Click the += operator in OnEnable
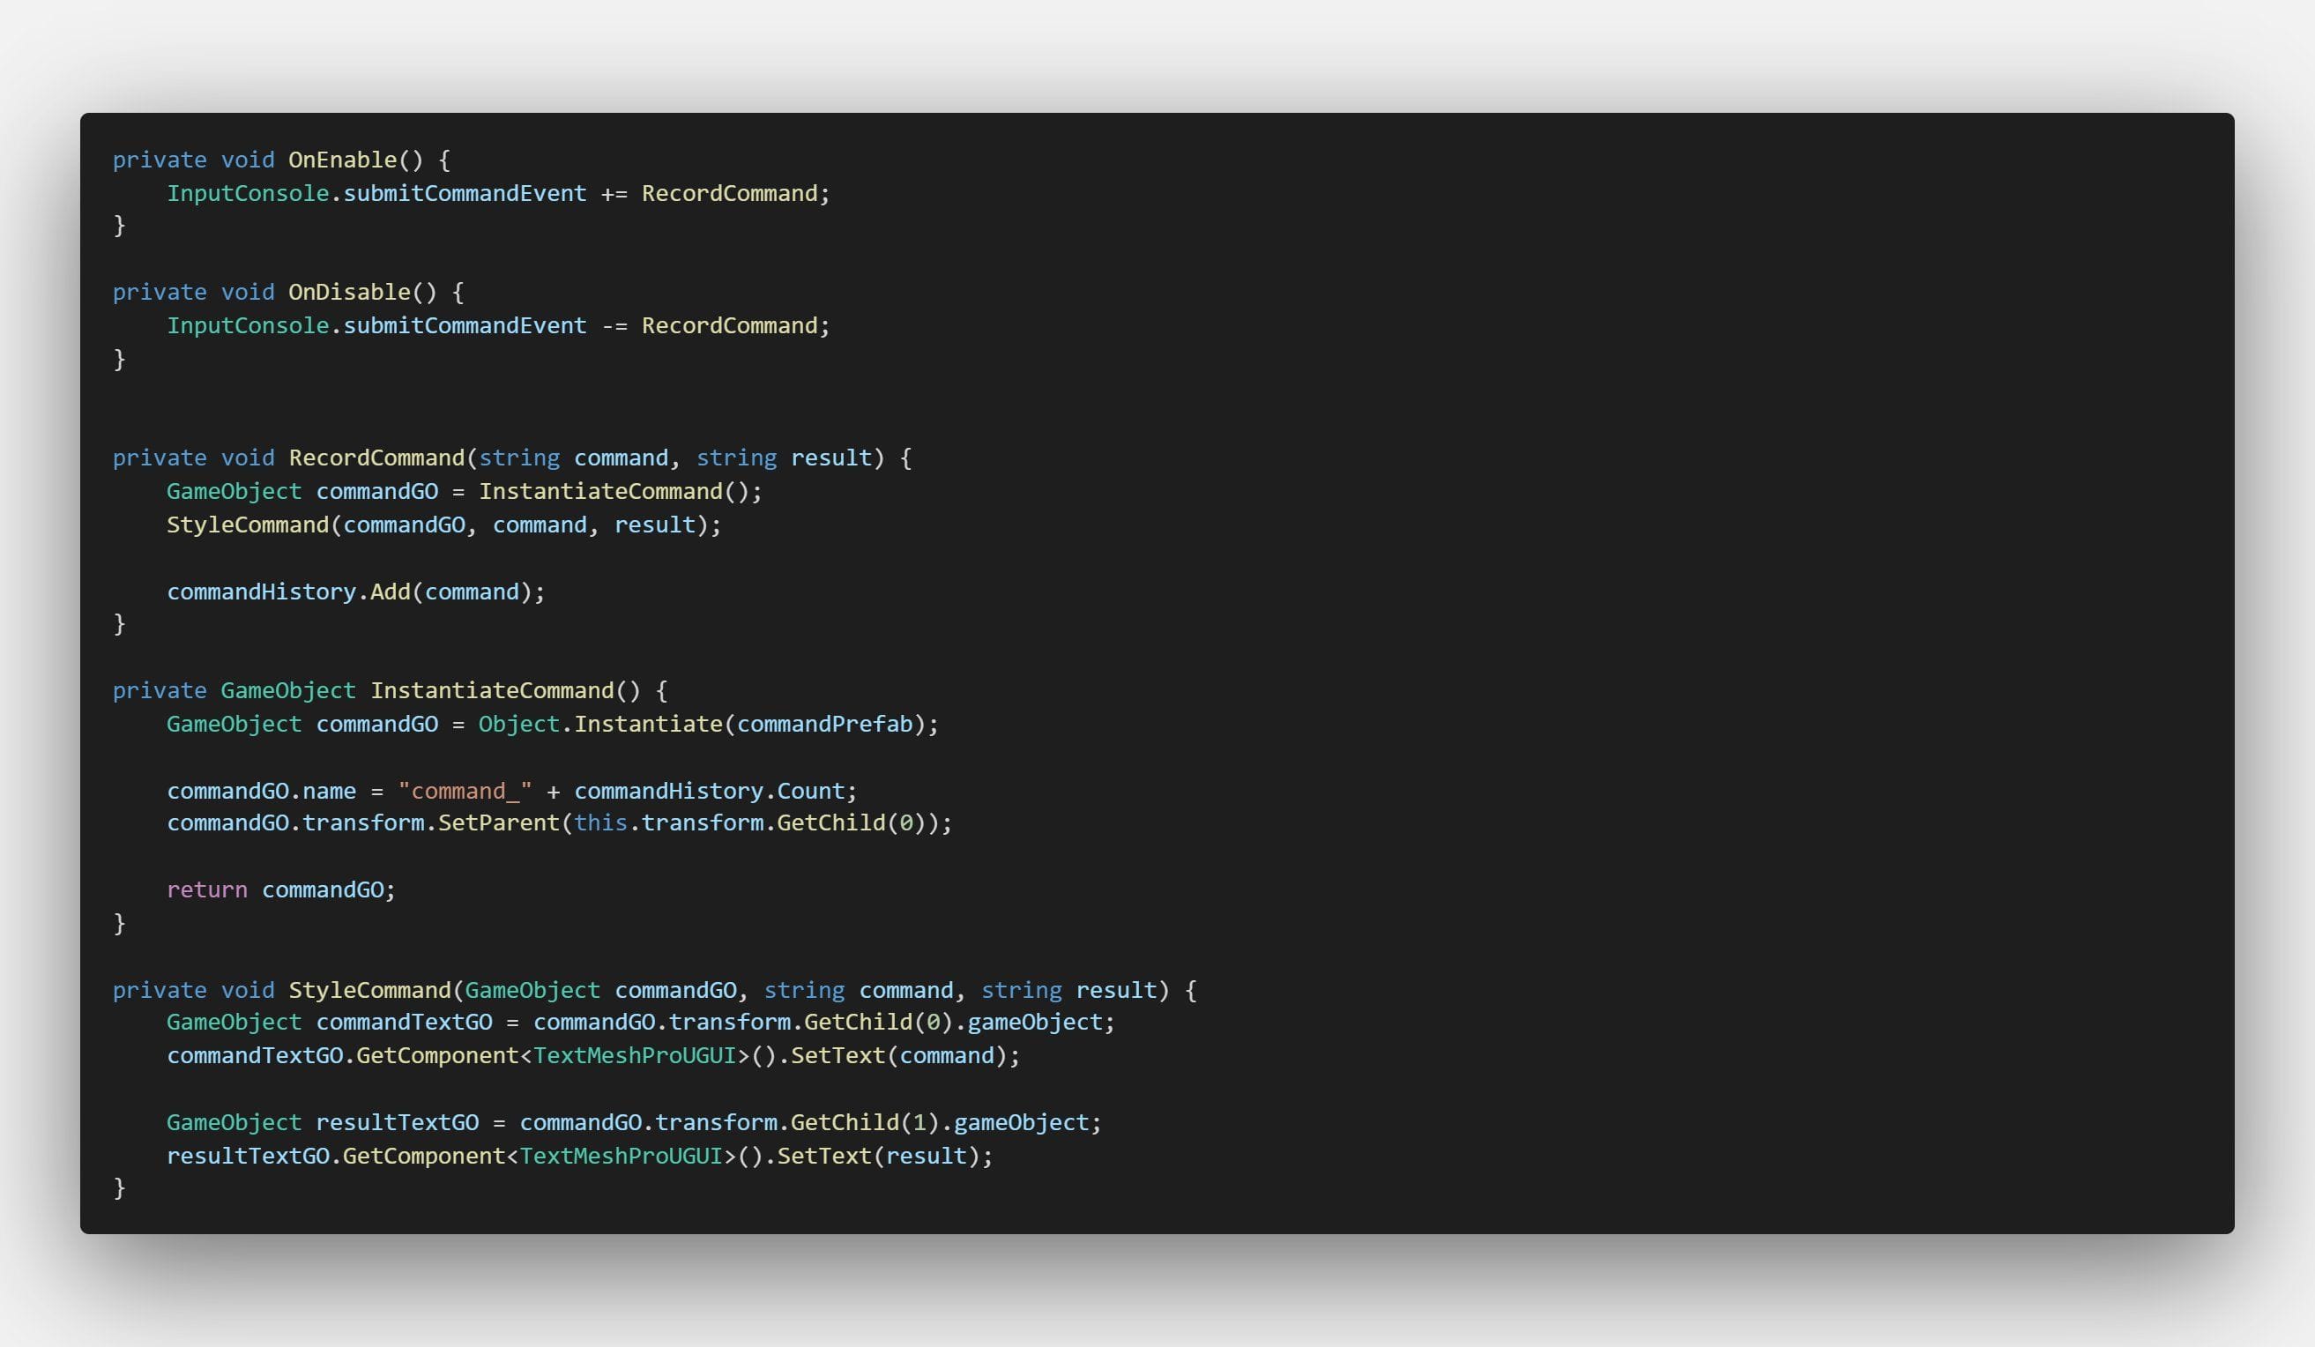This screenshot has width=2315, height=1347. point(614,194)
